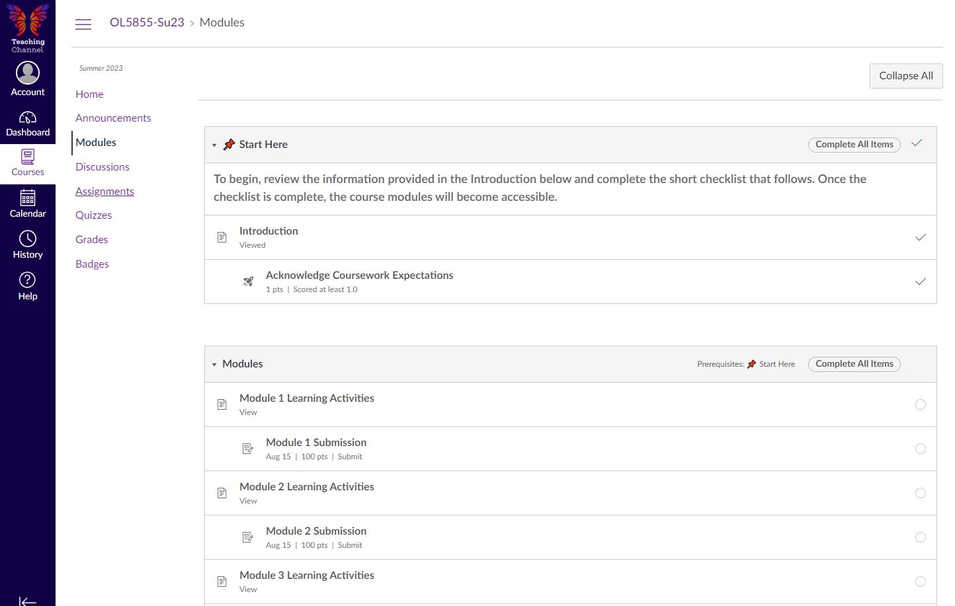Collapse the Start Here module section
The height and width of the screenshot is (606, 955).
pyautogui.click(x=214, y=145)
